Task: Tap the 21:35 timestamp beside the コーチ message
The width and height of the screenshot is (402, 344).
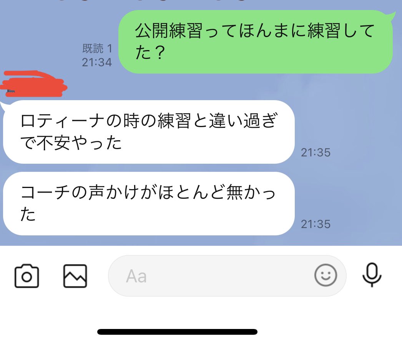Action: [316, 224]
